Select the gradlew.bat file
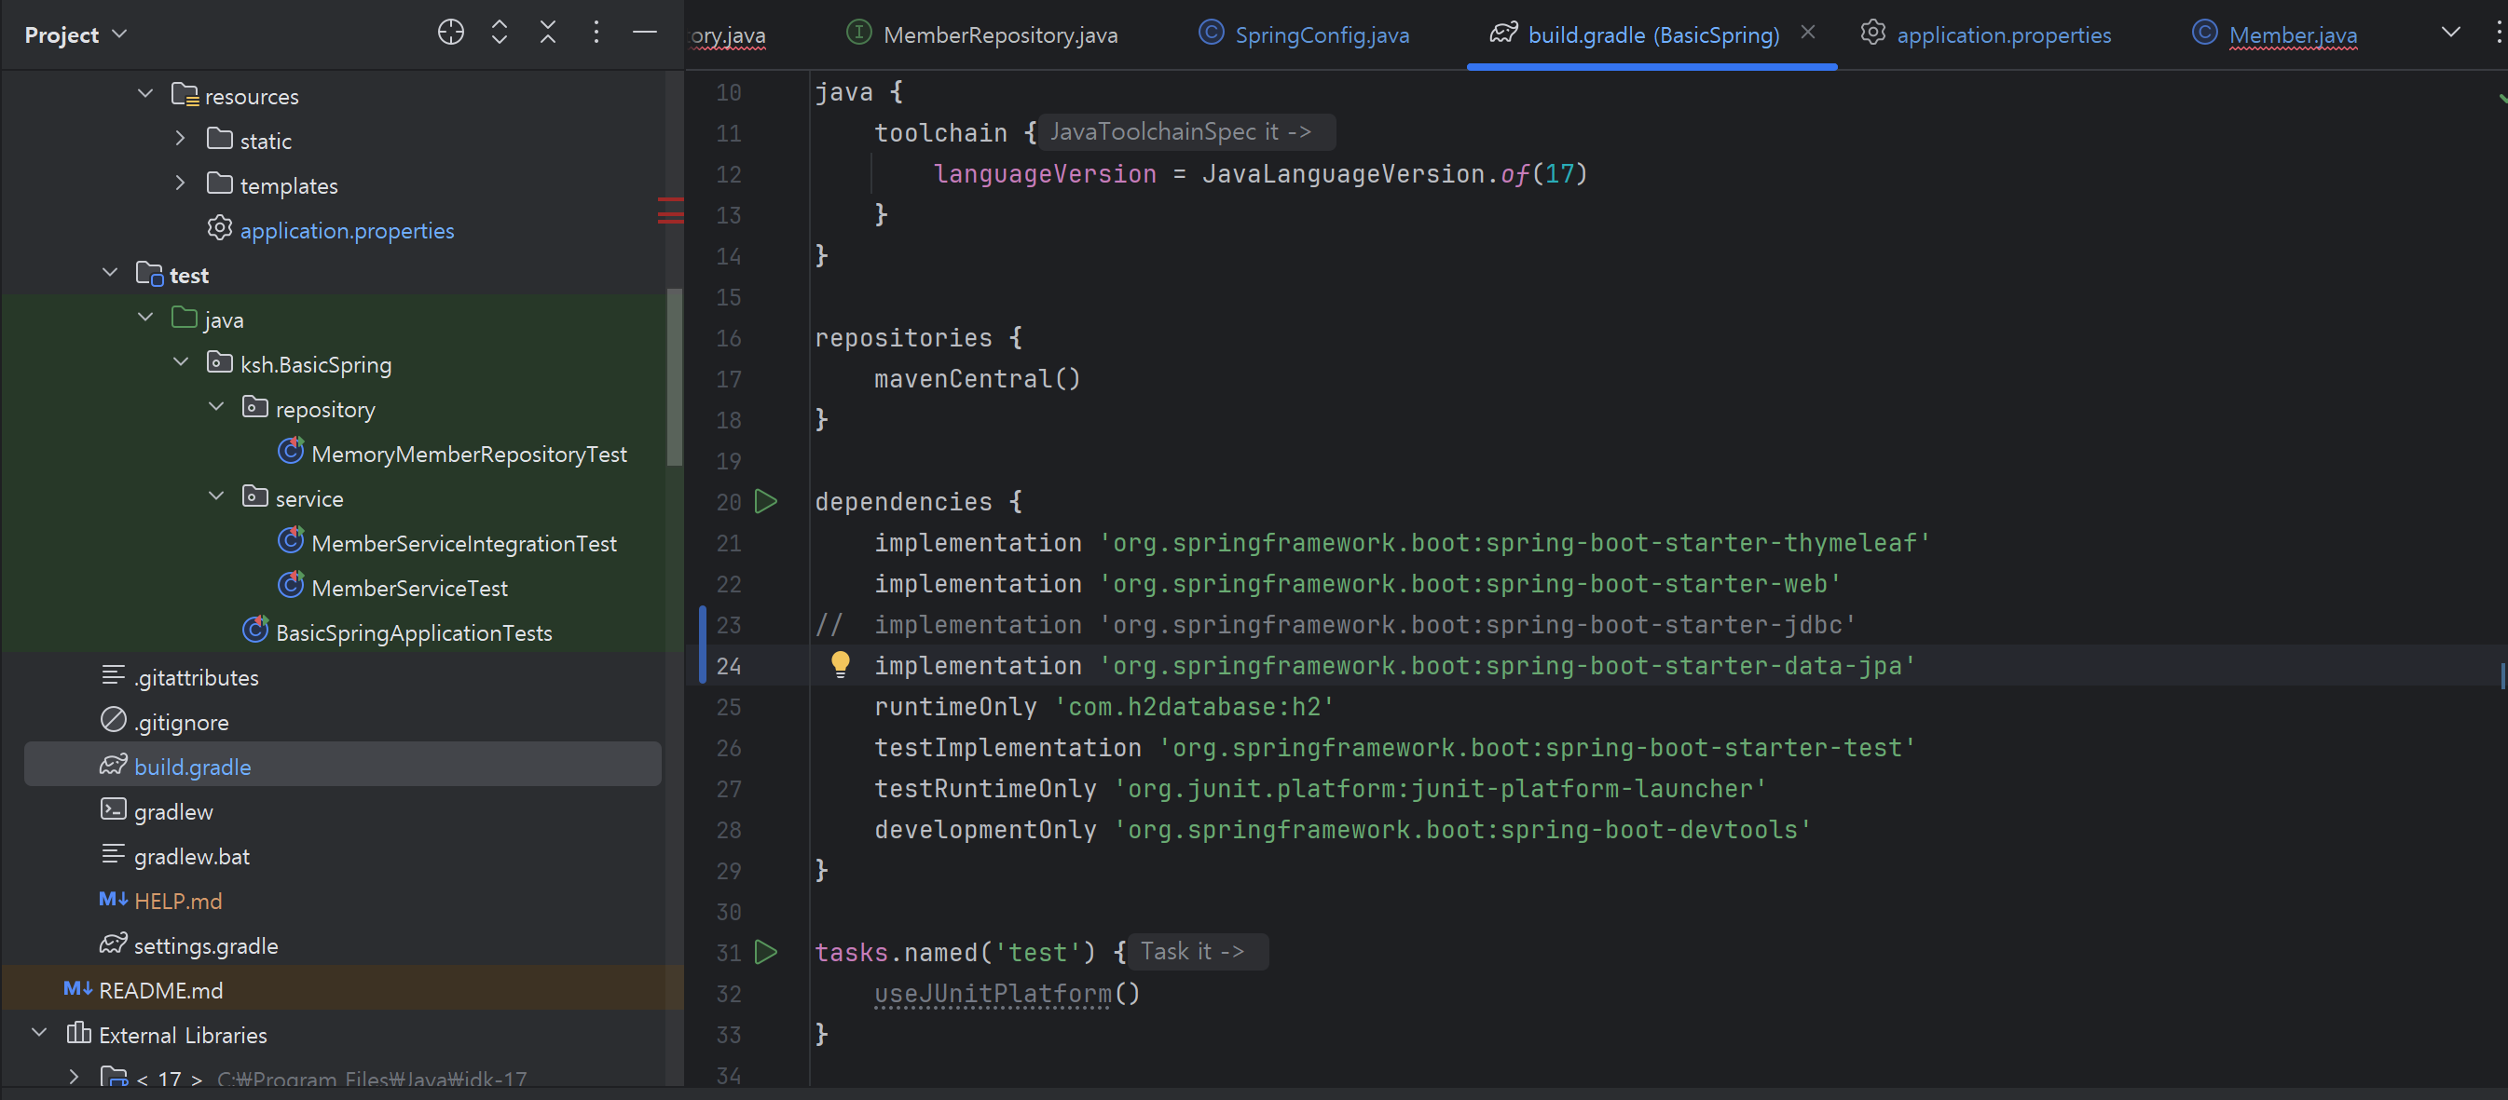Screen dimensions: 2508x1100 click(192, 858)
